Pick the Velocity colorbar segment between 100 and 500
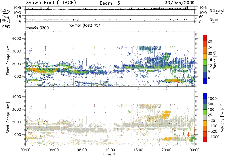This screenshot has height=156, width=225. 205,107
